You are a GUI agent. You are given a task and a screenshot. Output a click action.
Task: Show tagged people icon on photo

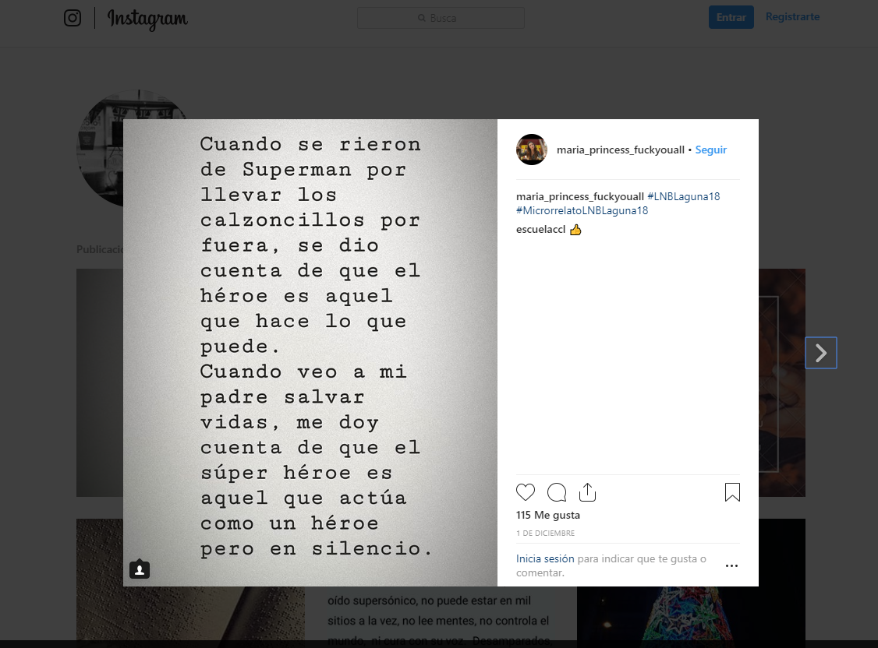[x=140, y=569]
